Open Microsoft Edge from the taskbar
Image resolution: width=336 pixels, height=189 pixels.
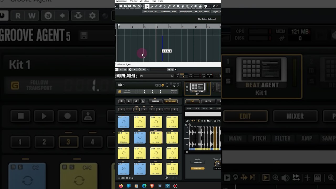(x=144, y=186)
